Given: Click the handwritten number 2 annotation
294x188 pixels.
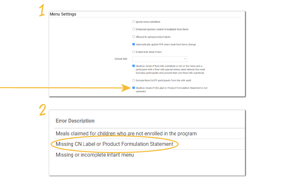Looking at the screenshot, I should [42, 110].
